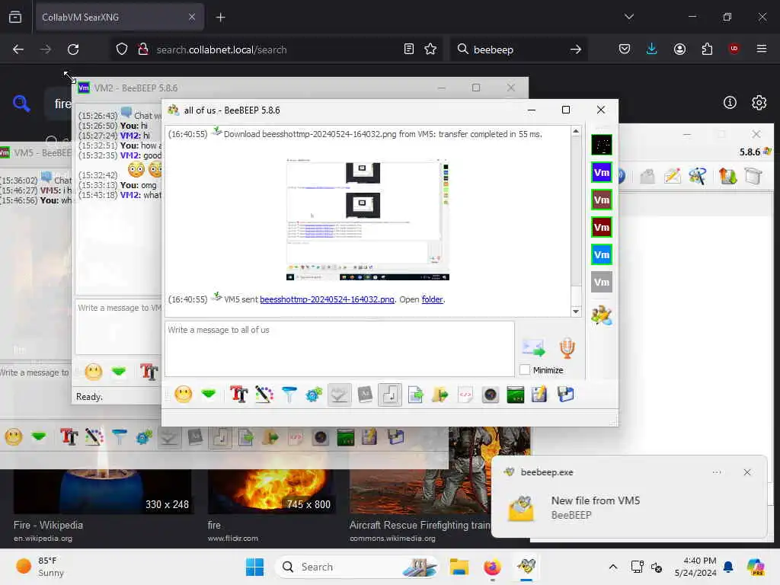Switch to CollabVM SearXNG tab
The height and width of the screenshot is (585, 780).
pos(118,17)
